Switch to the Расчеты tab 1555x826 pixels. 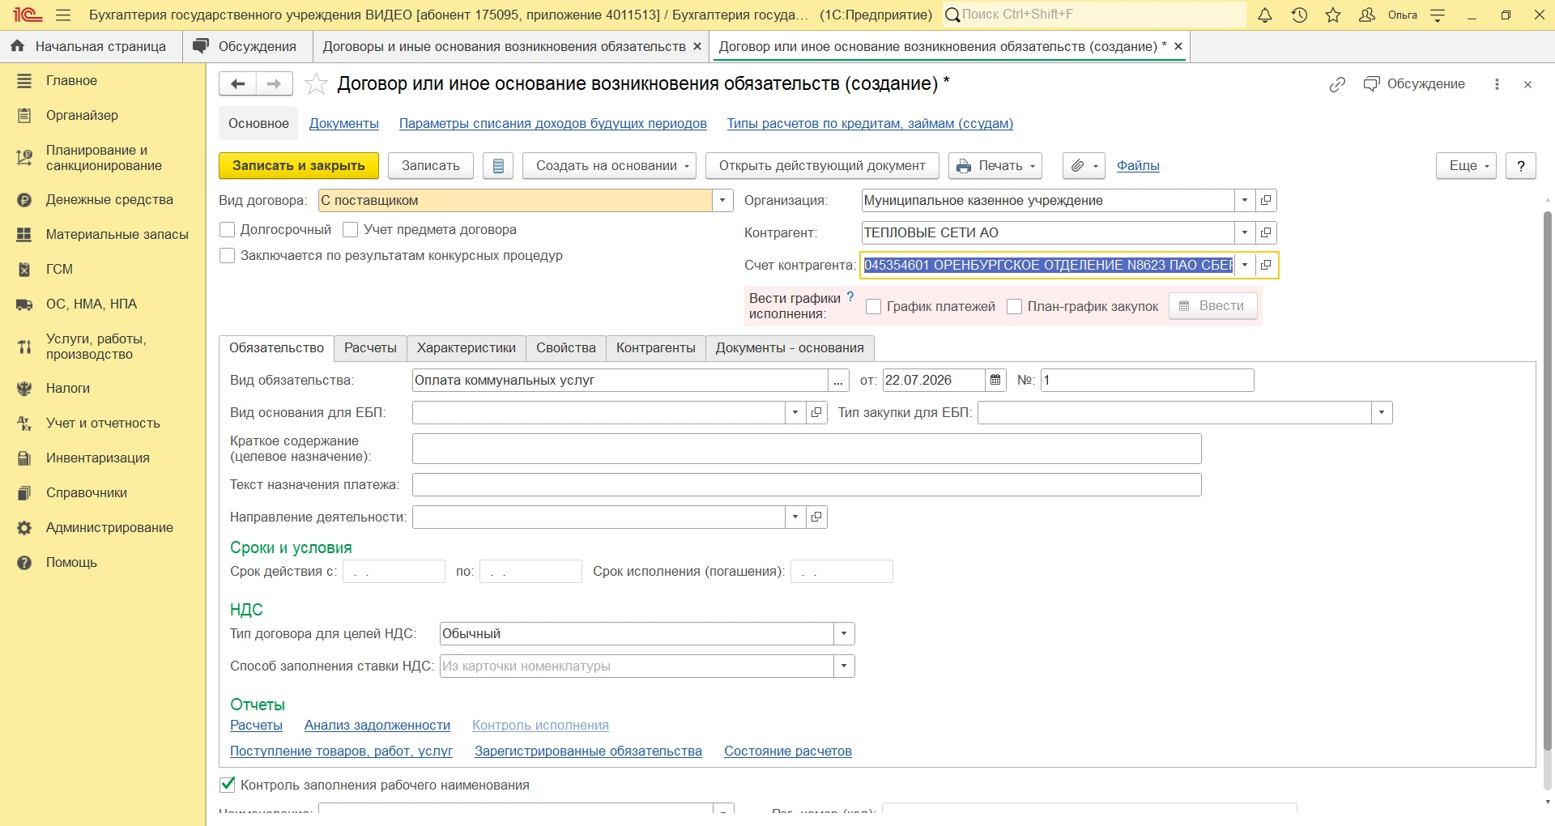(x=370, y=347)
